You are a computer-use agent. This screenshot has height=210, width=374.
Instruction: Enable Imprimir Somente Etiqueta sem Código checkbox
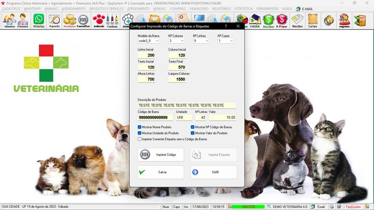(139, 139)
